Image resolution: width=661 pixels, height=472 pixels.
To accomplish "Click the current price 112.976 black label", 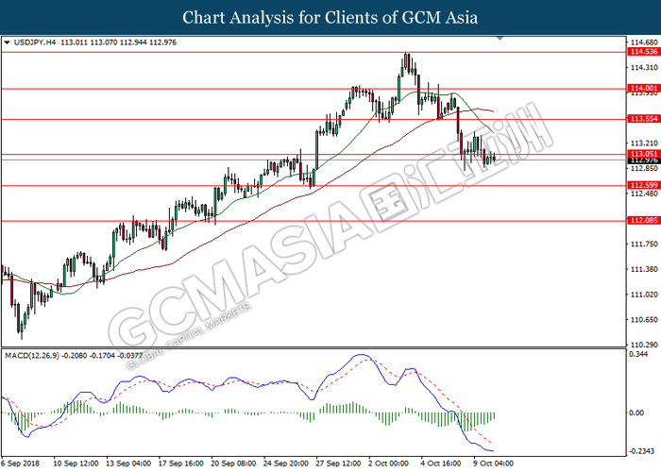I will point(643,160).
